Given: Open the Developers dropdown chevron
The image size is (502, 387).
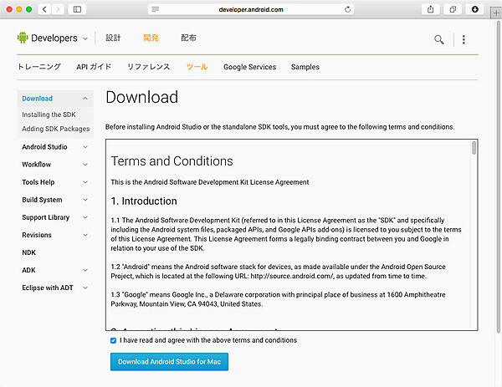Looking at the screenshot, I should click(85, 38).
